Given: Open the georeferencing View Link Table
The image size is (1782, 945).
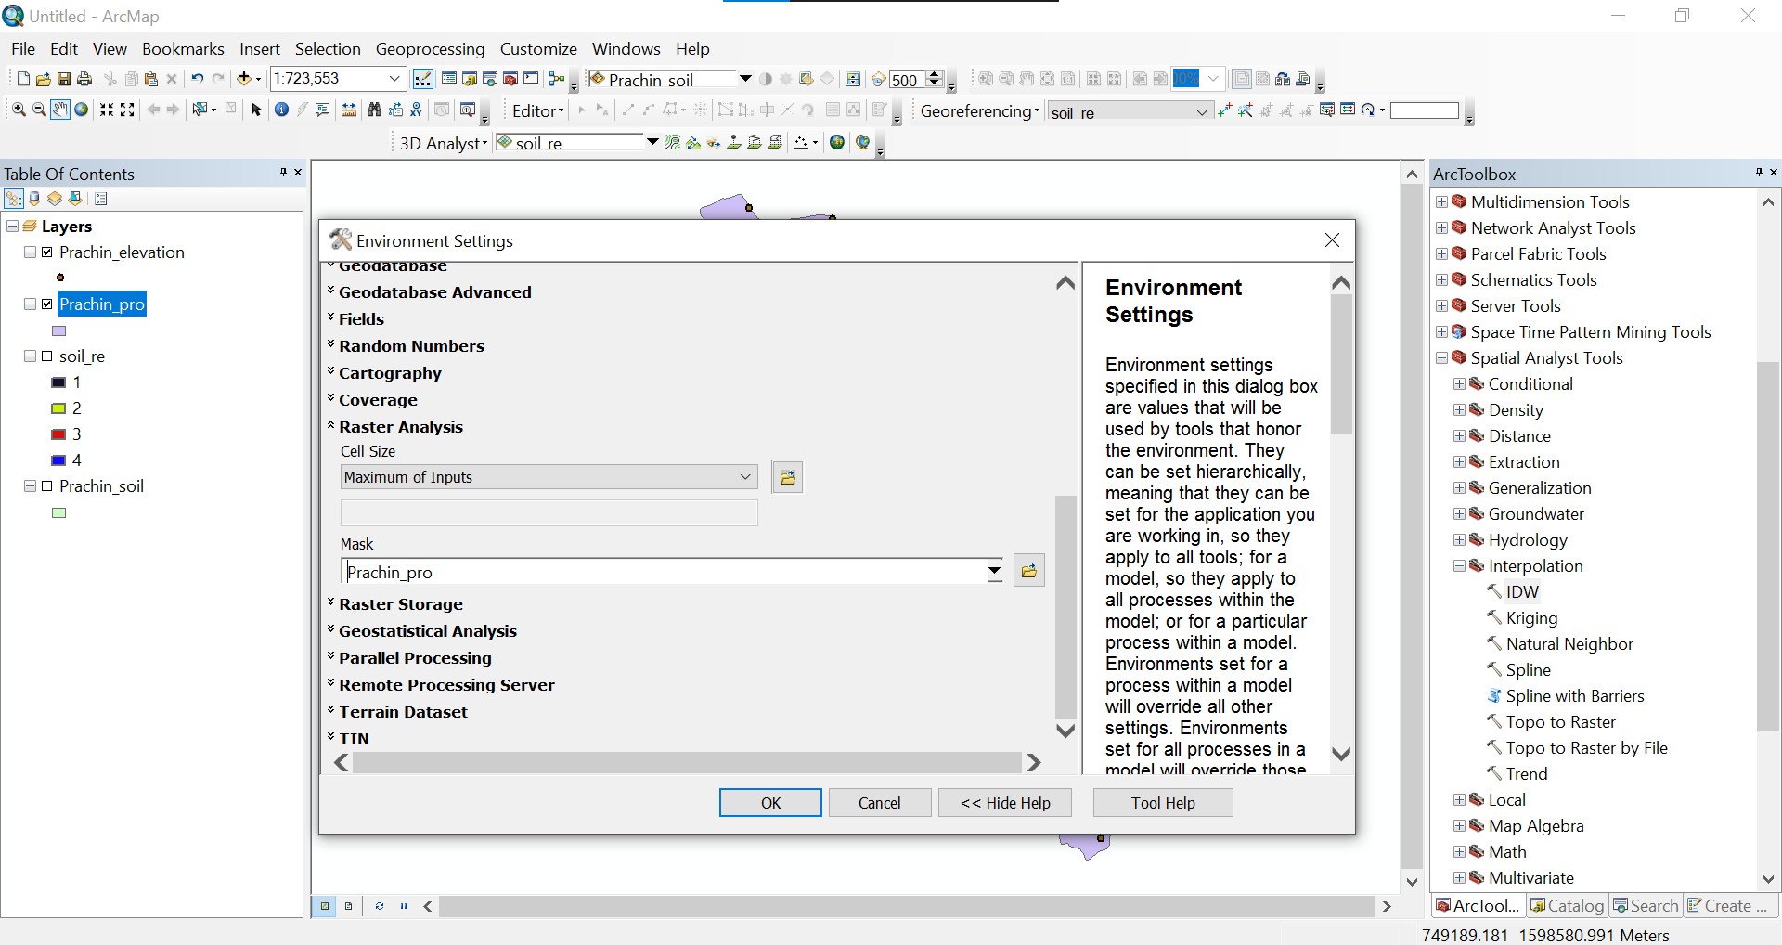Looking at the screenshot, I should point(1348,110).
